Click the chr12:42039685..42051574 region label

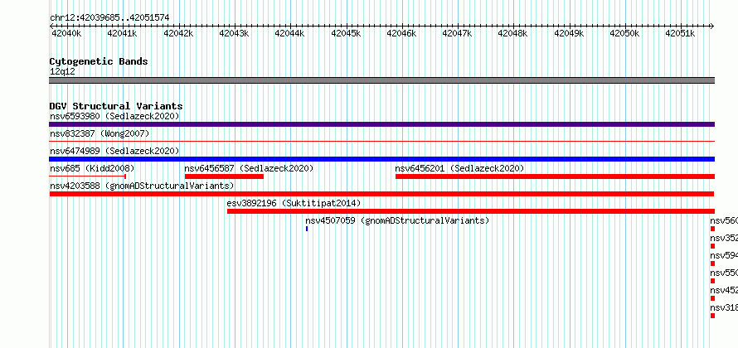109,18
